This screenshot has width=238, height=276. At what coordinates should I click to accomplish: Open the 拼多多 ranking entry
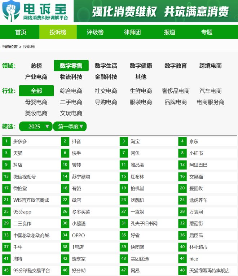pos(20,141)
